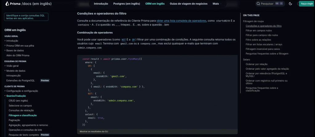Open Além do ORM Prisma
315x137 pixels.
pos(18,55)
